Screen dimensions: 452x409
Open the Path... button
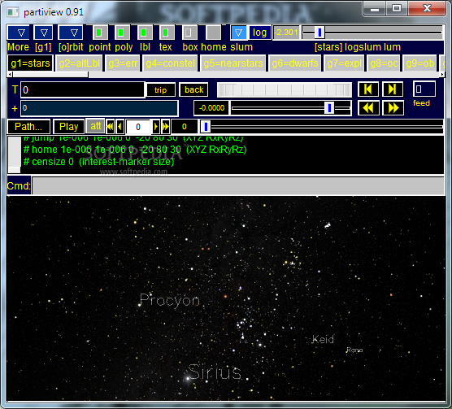pos(28,127)
